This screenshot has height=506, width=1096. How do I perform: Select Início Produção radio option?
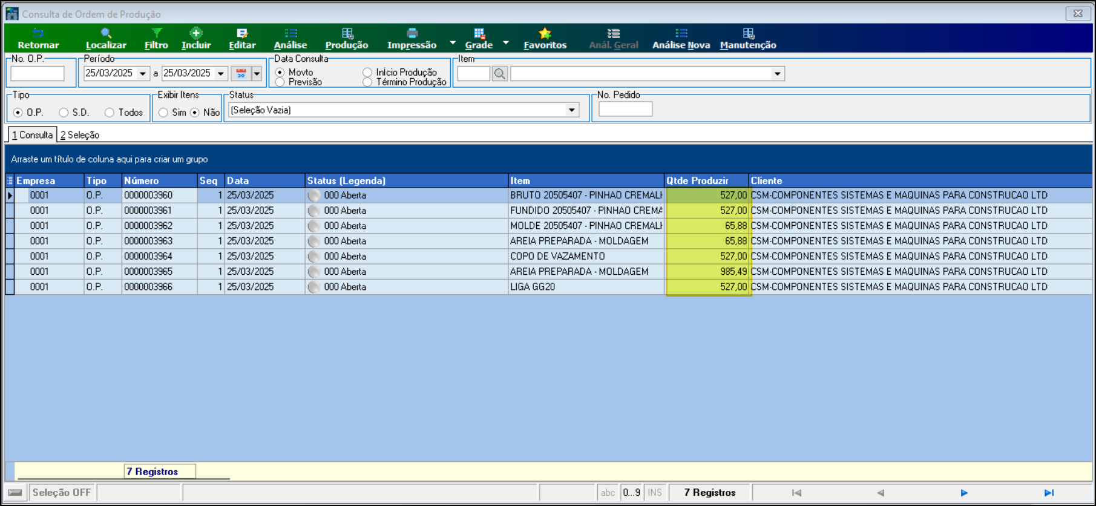click(x=367, y=72)
